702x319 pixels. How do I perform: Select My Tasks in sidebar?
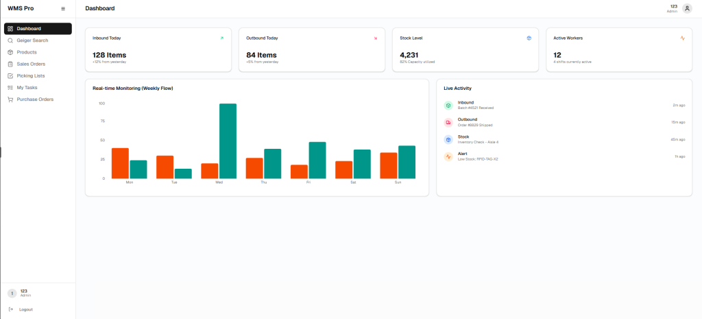click(38, 87)
